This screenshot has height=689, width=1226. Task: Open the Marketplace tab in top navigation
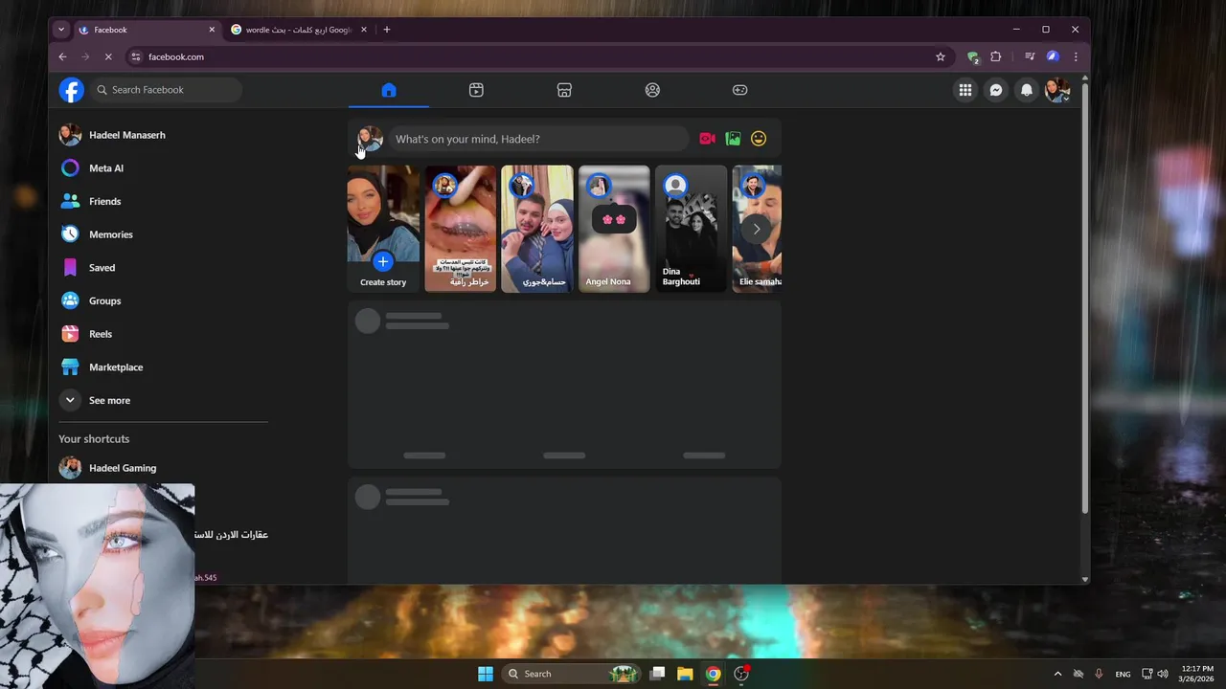(564, 90)
